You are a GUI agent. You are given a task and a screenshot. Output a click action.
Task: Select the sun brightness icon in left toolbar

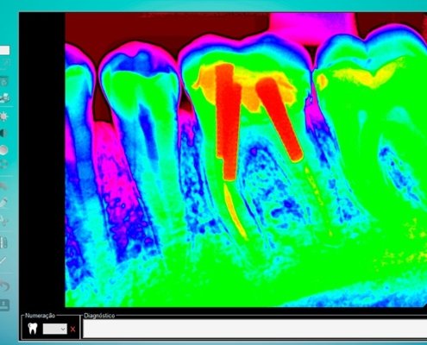(3, 116)
